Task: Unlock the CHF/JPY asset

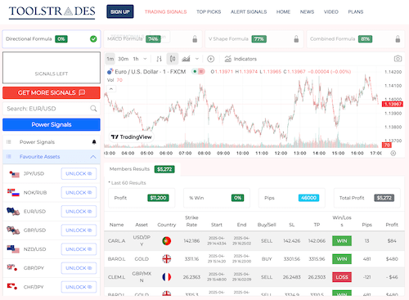Action: [79, 287]
